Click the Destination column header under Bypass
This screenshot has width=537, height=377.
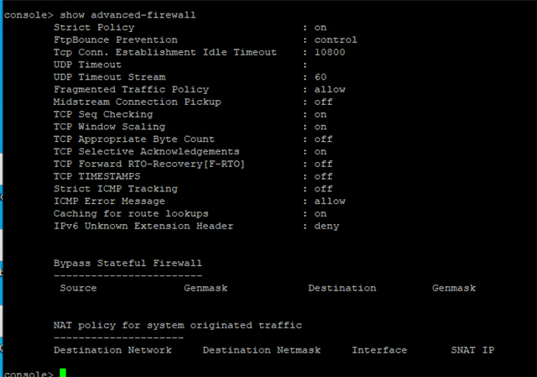tap(341, 288)
